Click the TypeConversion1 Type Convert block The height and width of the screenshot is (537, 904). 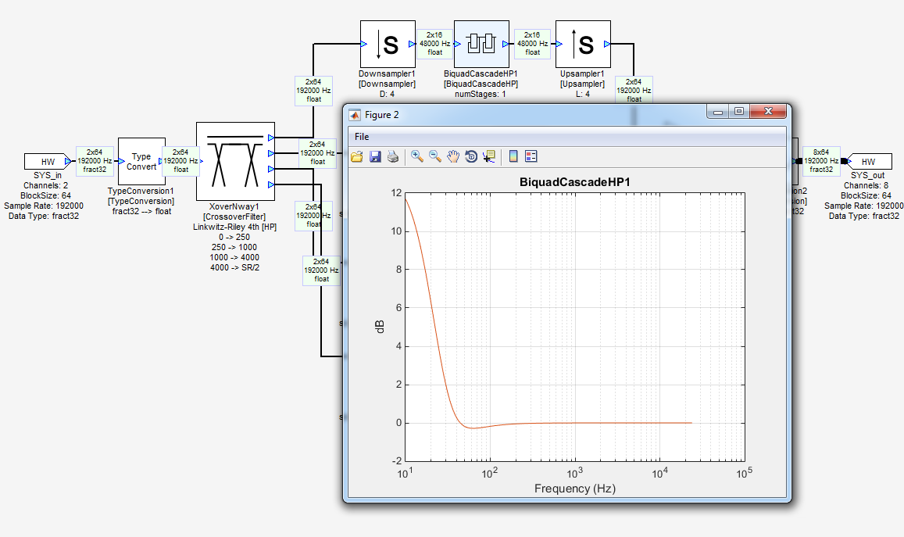tap(141, 162)
